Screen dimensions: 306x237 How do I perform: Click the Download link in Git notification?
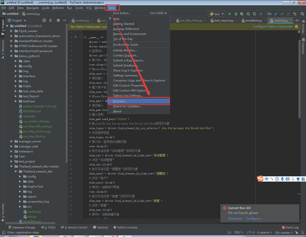pos(235,218)
